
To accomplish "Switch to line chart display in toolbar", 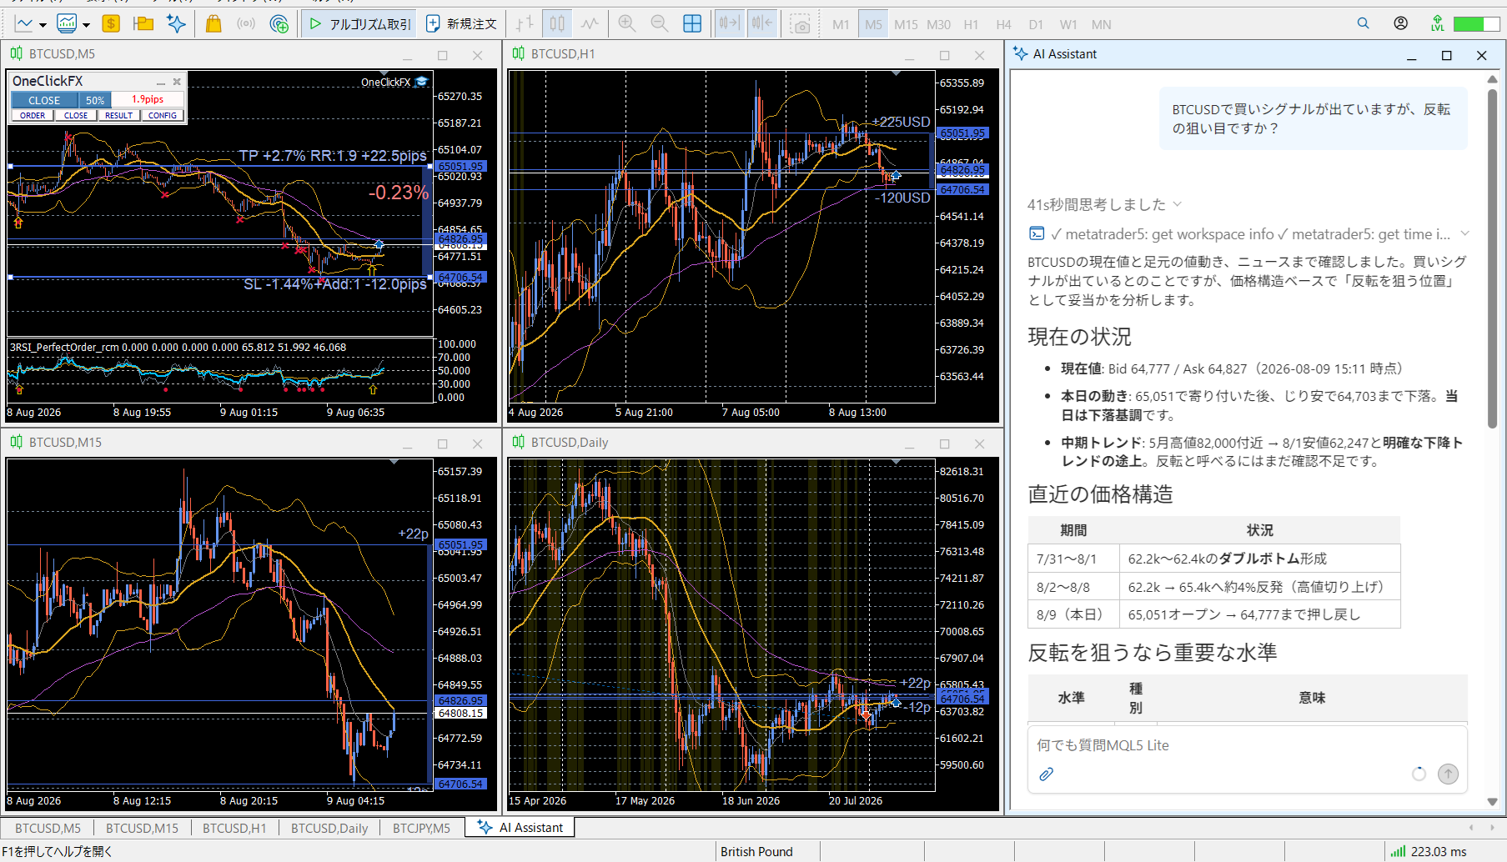I will [x=590, y=24].
